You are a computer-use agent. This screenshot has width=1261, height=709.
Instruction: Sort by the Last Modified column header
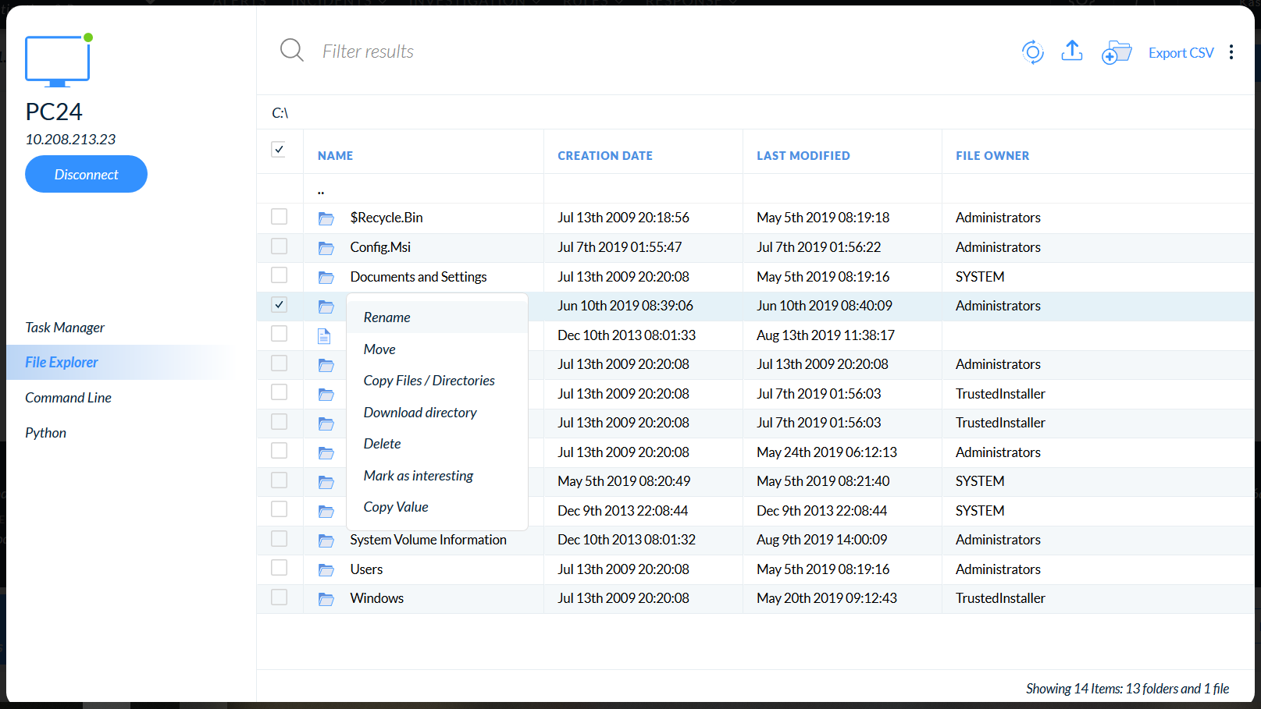pos(803,156)
